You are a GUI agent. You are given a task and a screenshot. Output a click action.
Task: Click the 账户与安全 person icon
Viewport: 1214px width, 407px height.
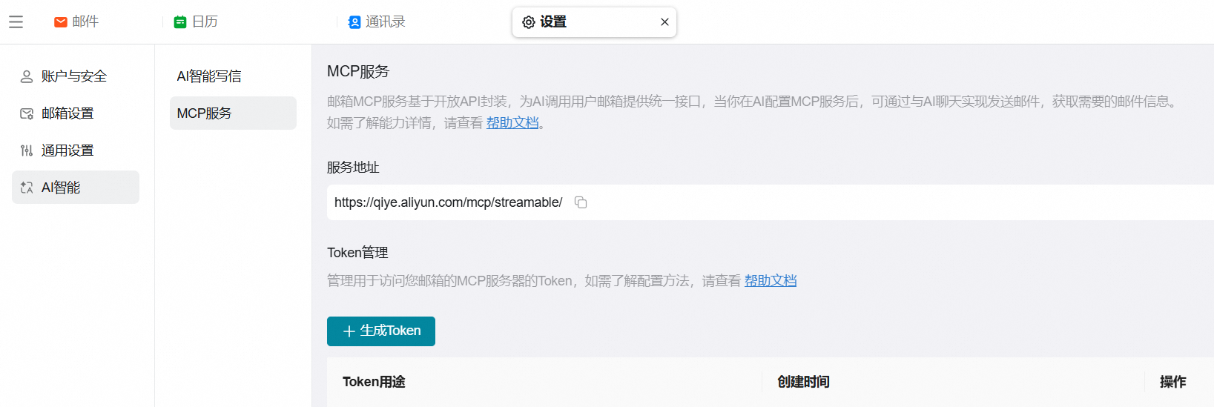point(27,76)
